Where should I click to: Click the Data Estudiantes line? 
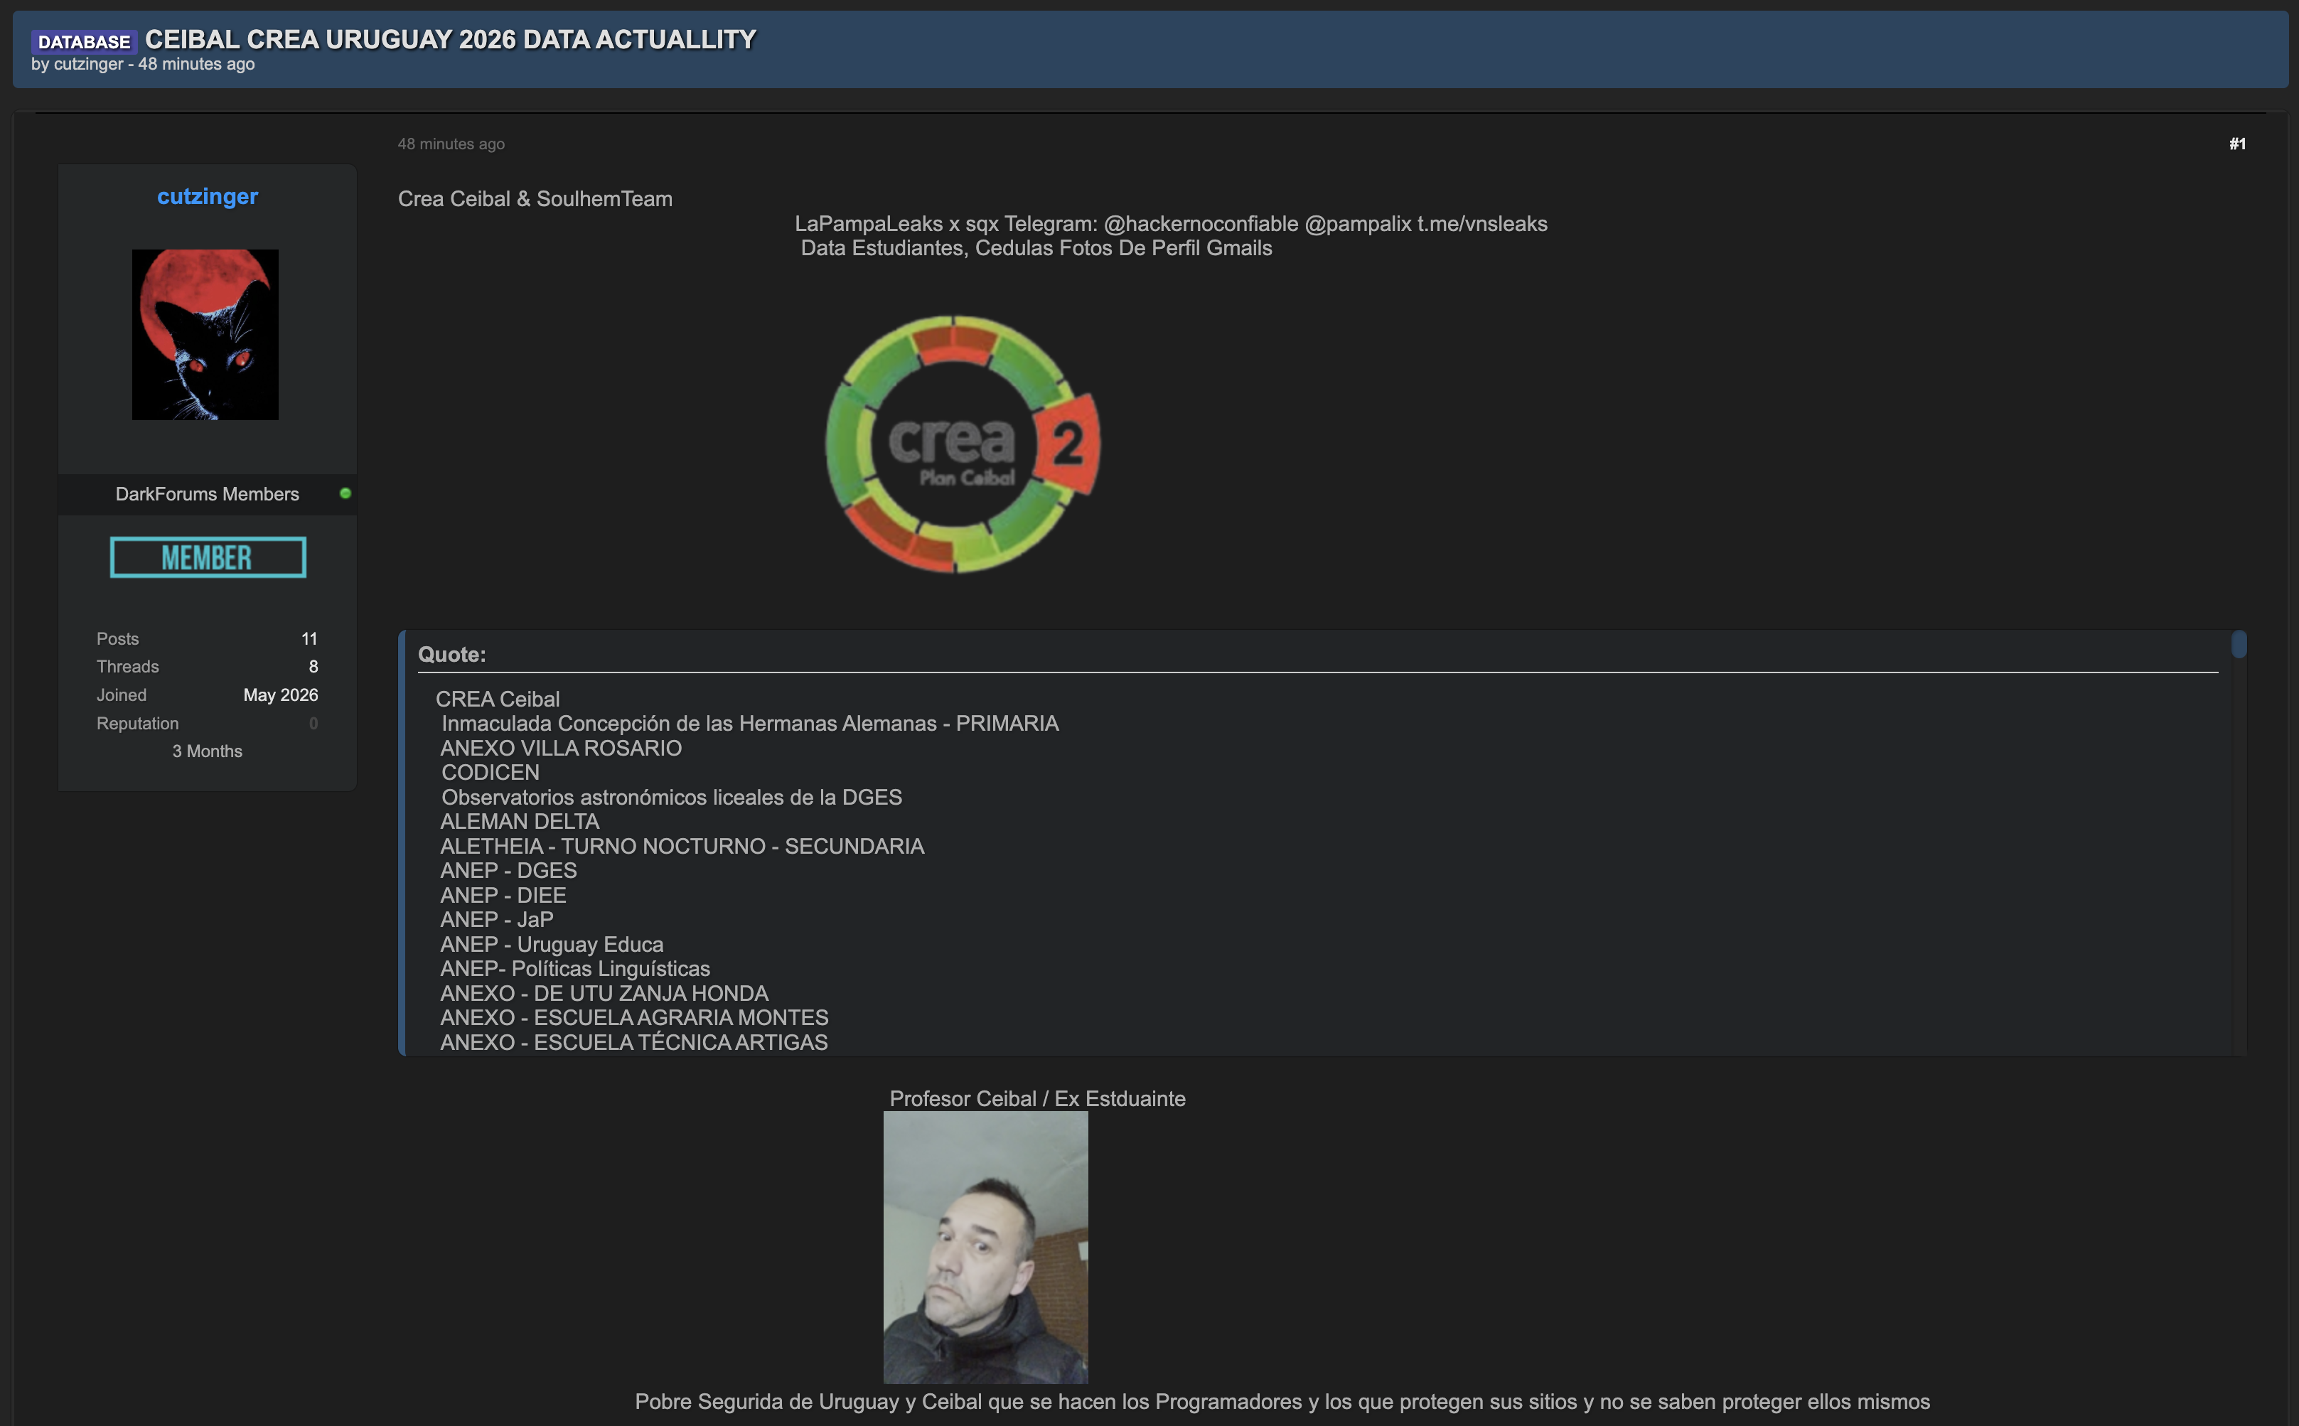pyautogui.click(x=1036, y=248)
